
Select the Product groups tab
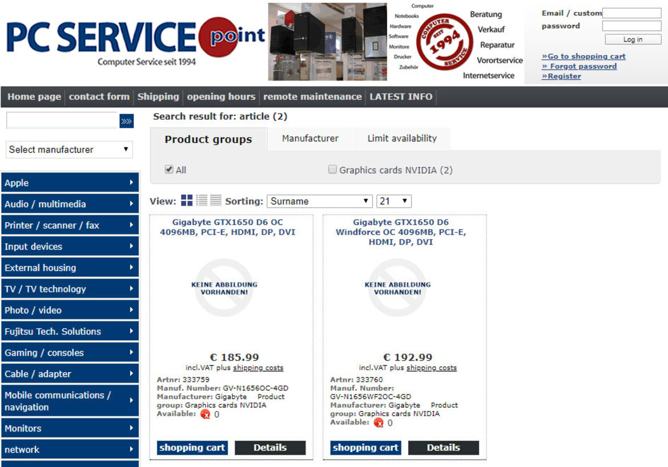[208, 139]
